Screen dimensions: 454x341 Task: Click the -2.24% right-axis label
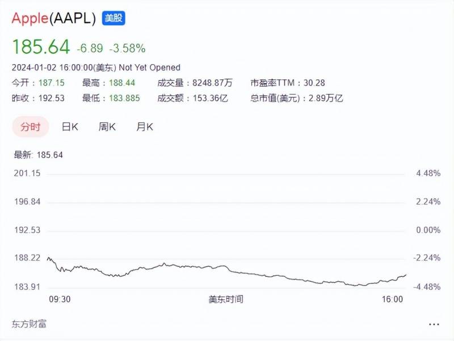coord(427,258)
